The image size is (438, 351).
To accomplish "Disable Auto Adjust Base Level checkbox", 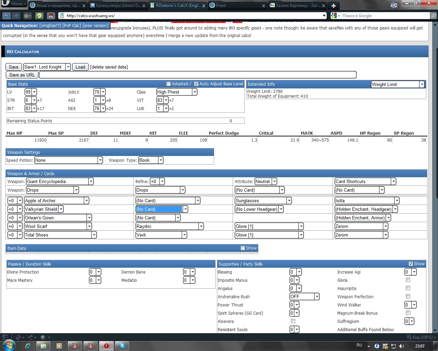I will 196,84.
